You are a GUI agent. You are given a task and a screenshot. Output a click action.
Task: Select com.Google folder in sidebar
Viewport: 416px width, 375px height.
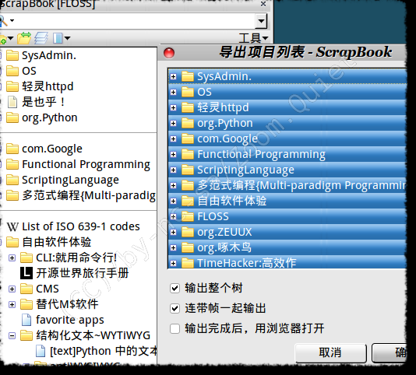pos(52,149)
